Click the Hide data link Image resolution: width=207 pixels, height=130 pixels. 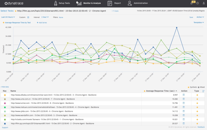click(x=4, y=87)
